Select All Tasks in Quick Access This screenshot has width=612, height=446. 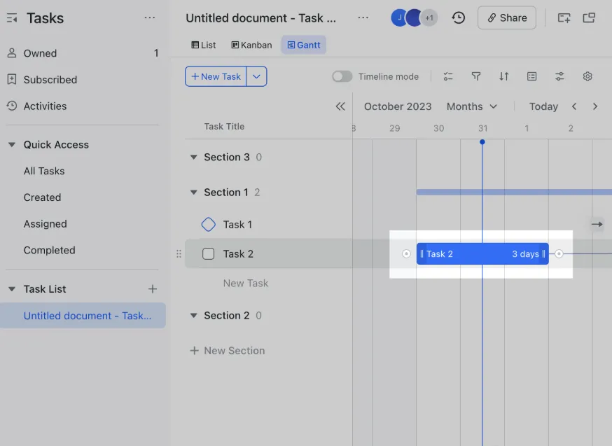pyautogui.click(x=44, y=171)
